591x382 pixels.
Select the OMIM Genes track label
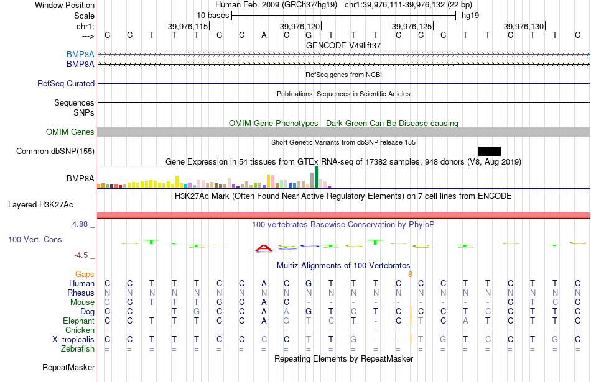[70, 132]
